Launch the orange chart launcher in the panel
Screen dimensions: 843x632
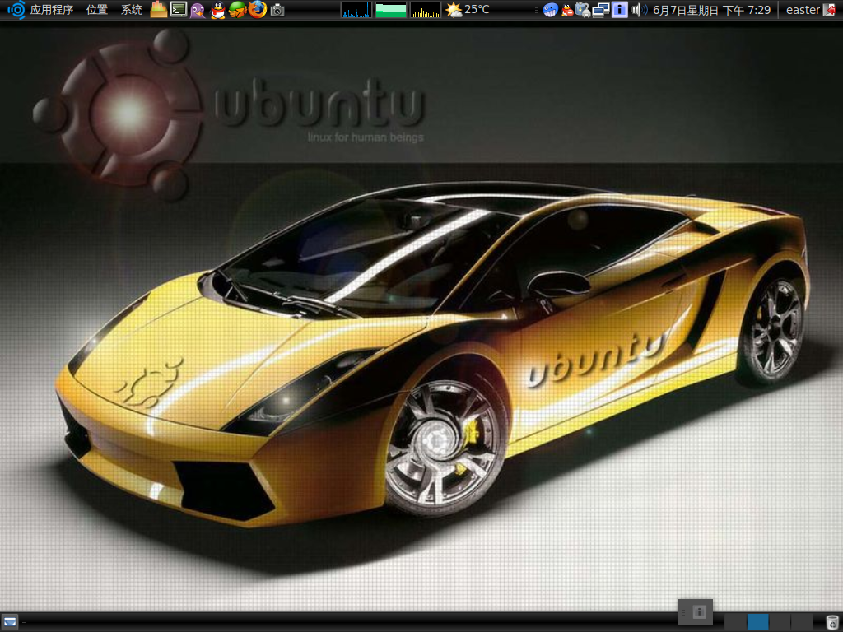click(158, 10)
